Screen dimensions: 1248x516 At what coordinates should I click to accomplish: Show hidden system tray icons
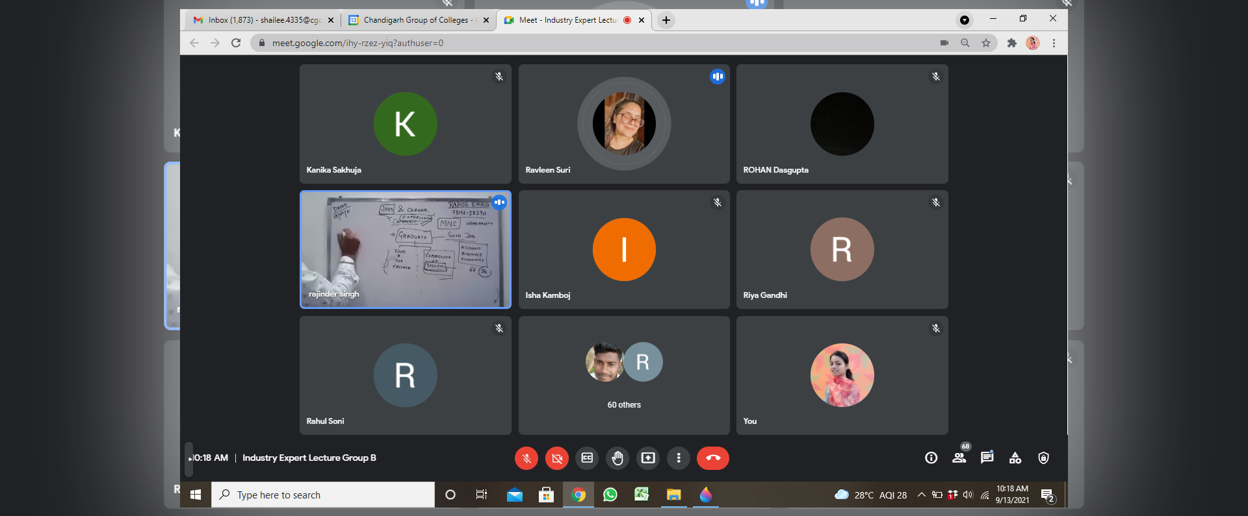pyautogui.click(x=922, y=495)
